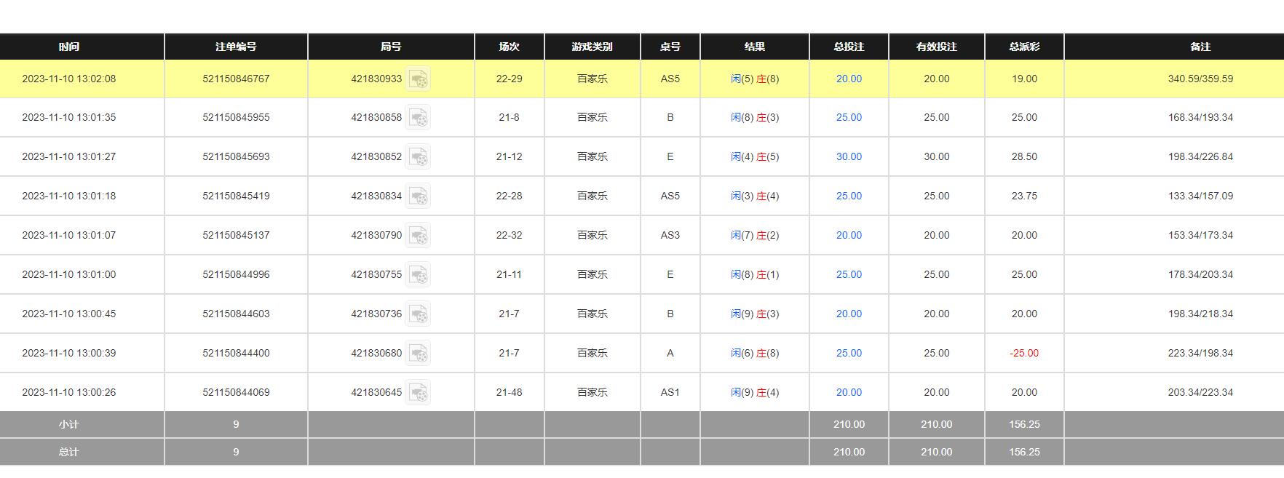
Task: Click replay icon beside round 421830858
Action: 418,118
